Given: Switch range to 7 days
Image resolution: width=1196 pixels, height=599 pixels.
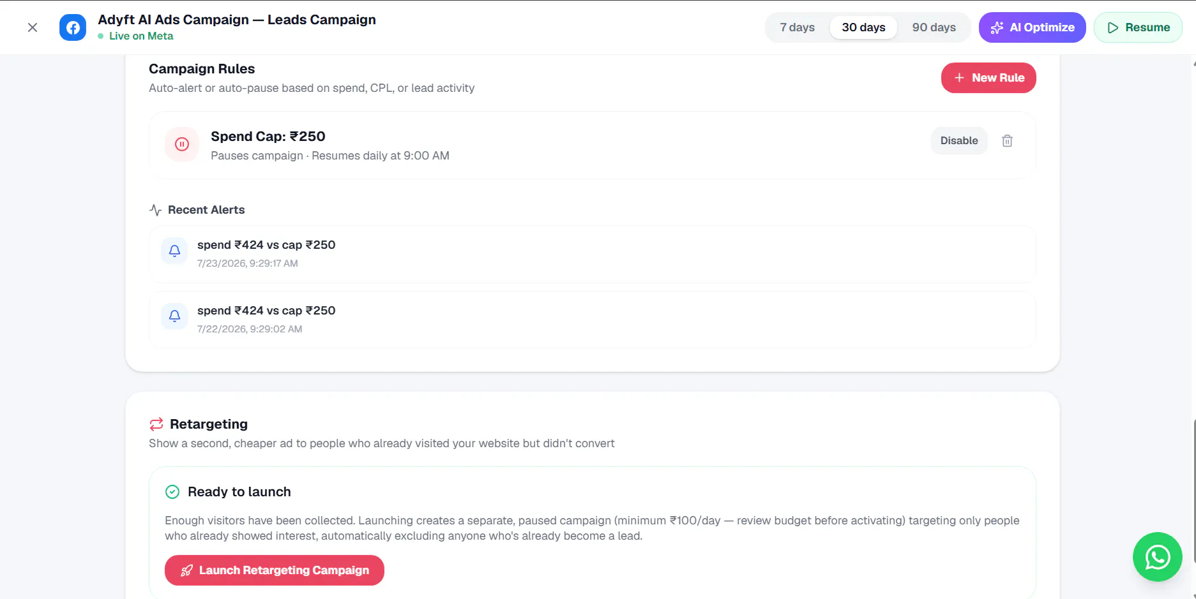Looking at the screenshot, I should coord(797,27).
